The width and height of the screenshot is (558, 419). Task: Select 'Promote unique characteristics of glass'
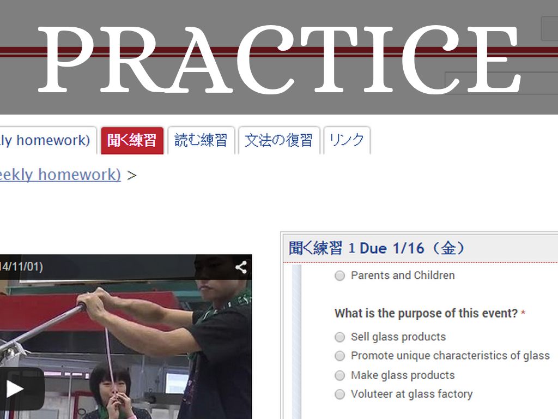tap(339, 356)
